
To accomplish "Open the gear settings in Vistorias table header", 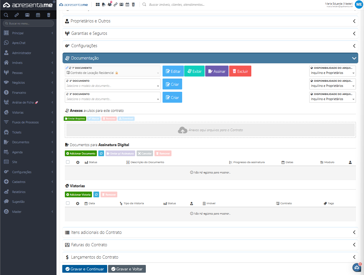I will click(78, 203).
